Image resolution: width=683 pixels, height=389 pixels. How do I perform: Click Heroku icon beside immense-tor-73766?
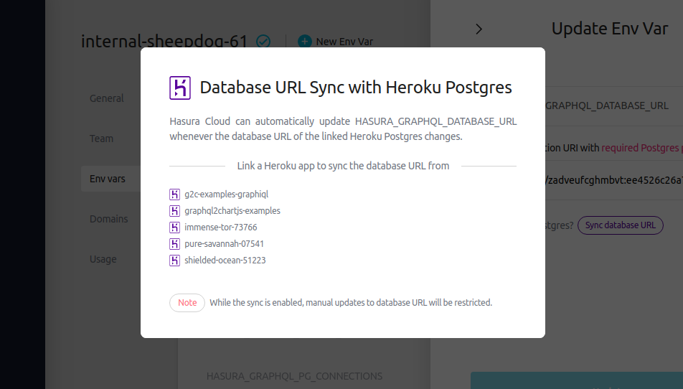coord(174,228)
